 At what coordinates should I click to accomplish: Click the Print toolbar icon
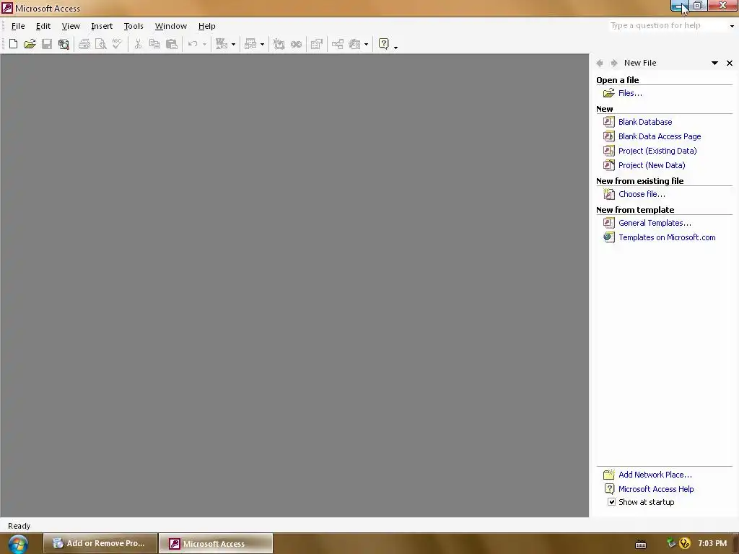(84, 44)
